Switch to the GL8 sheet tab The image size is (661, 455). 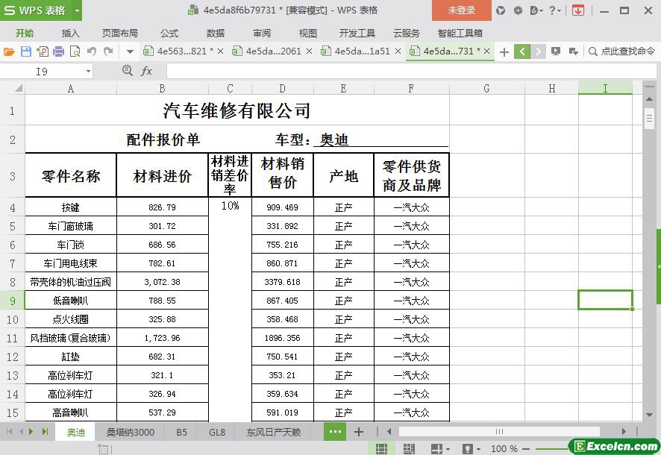coord(217,433)
